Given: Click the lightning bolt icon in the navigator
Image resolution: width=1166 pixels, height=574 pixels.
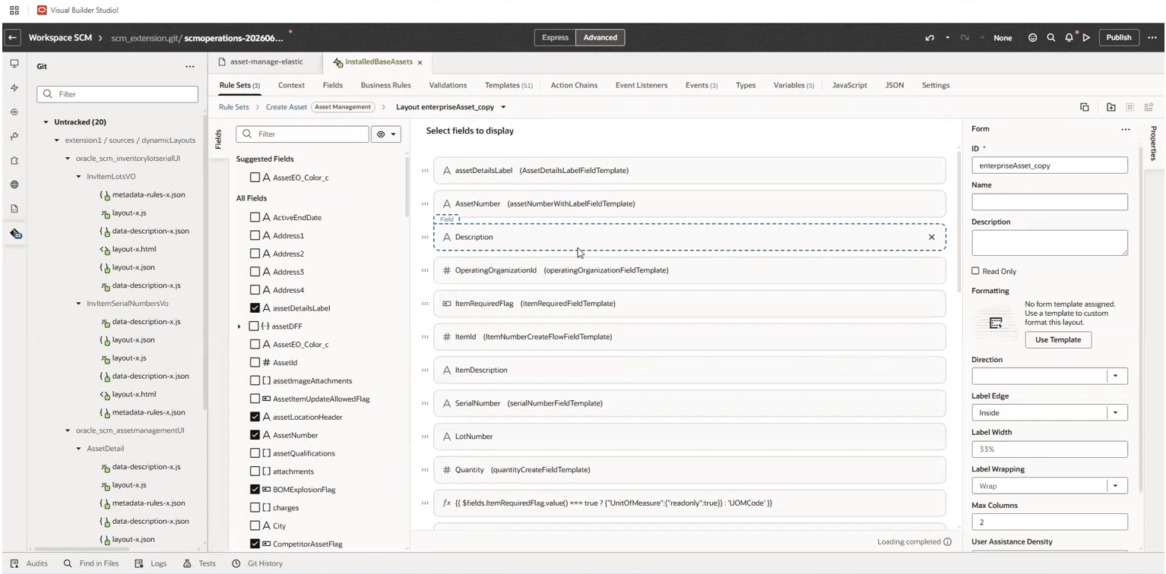Looking at the screenshot, I should tap(14, 89).
